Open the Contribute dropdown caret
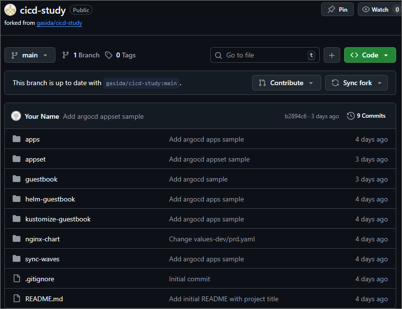The height and width of the screenshot is (309, 402). coord(311,83)
